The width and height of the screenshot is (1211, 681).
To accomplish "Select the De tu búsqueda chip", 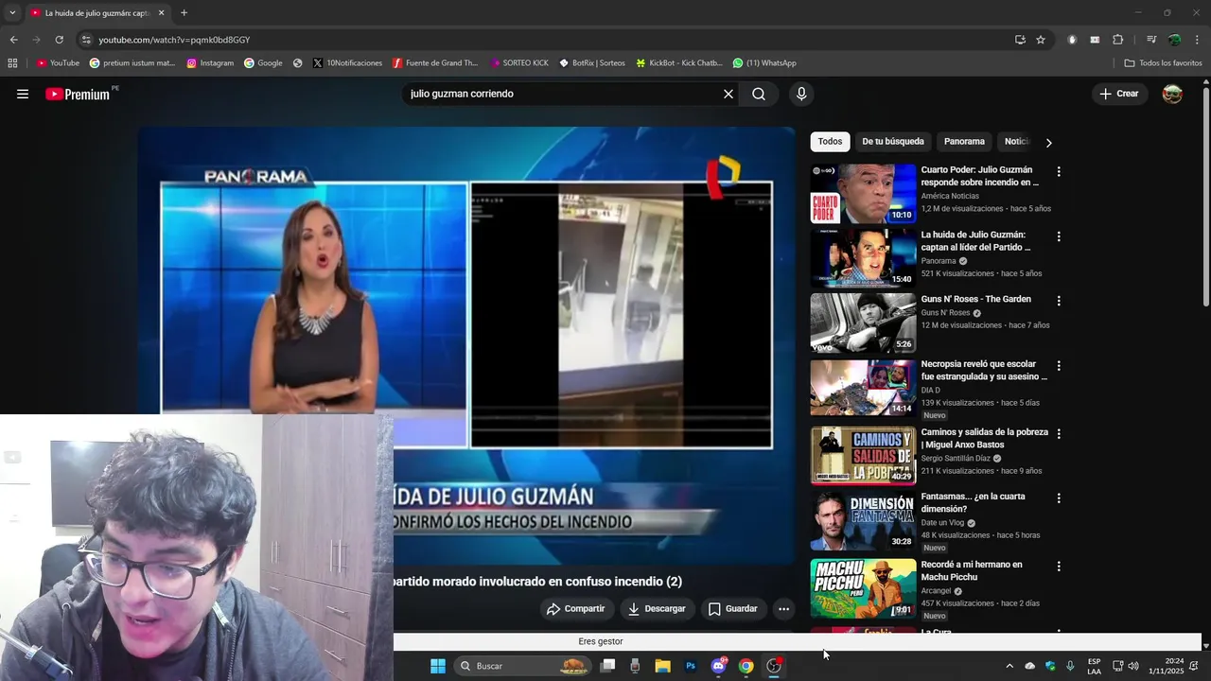I will [893, 142].
